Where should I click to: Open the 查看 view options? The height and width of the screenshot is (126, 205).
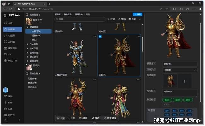click(x=132, y=19)
